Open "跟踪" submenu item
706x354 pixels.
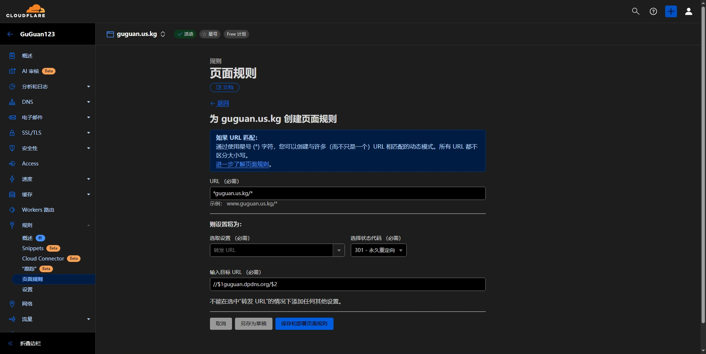pyautogui.click(x=29, y=269)
